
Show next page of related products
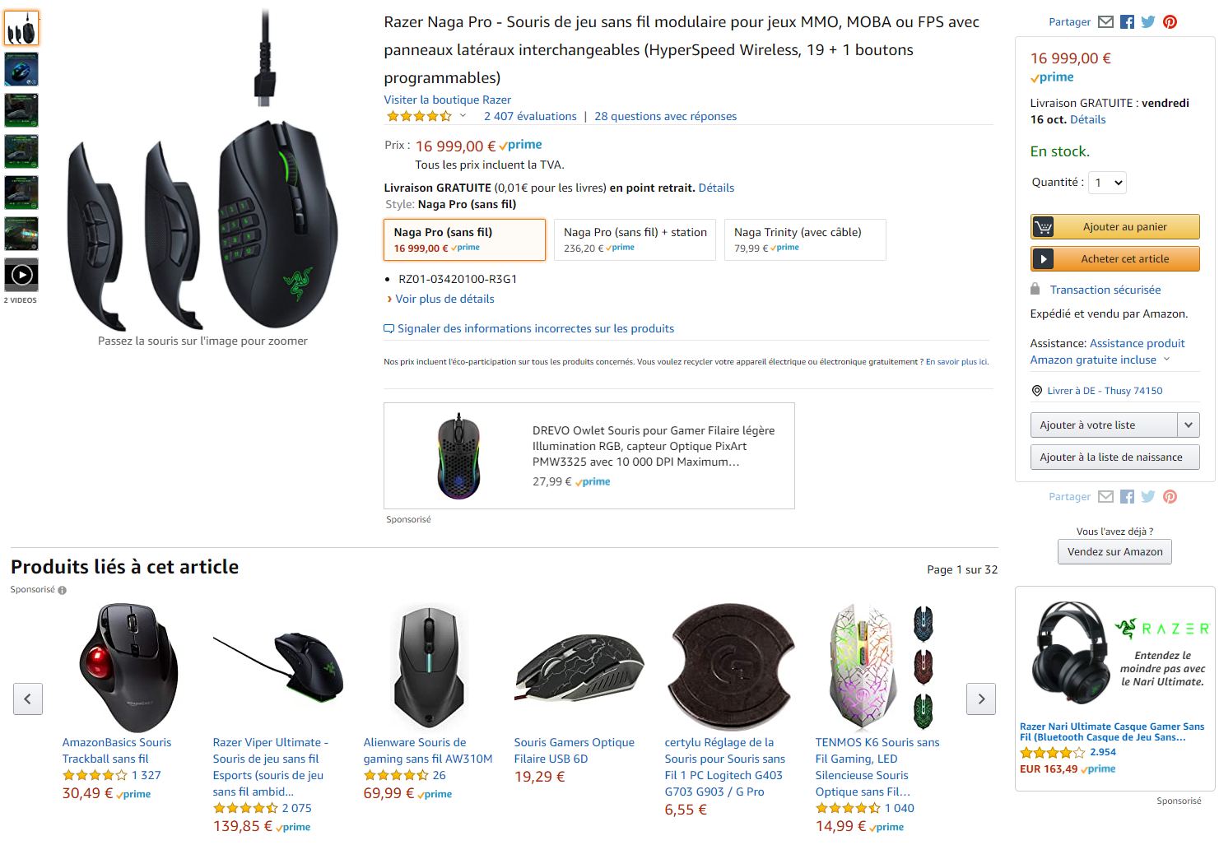[x=980, y=699]
